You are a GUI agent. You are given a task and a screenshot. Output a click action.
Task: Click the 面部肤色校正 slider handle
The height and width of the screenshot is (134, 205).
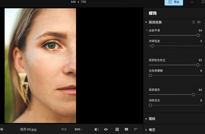click(x=198, y=65)
